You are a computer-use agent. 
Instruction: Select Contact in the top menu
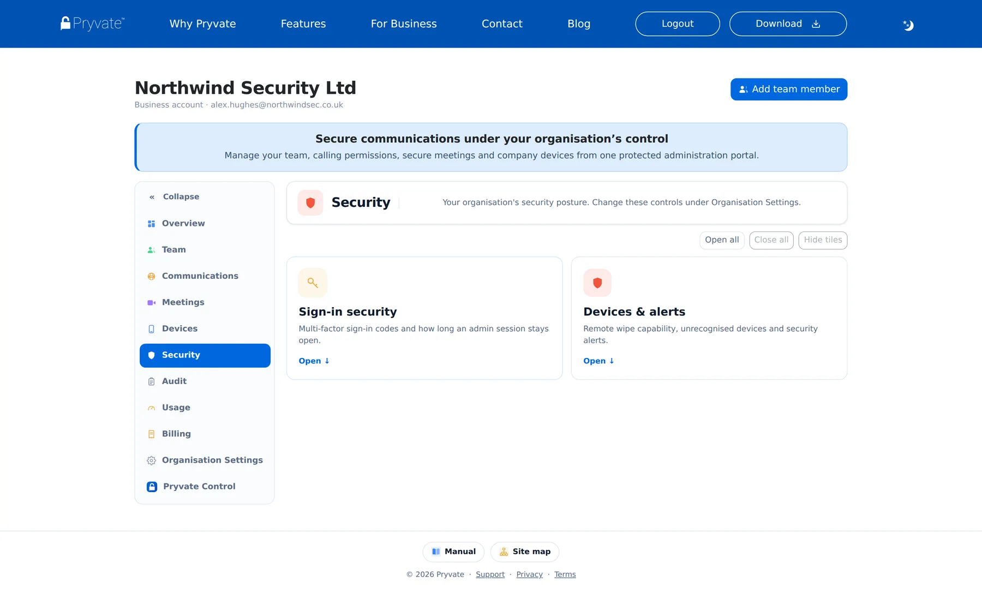pos(502,24)
